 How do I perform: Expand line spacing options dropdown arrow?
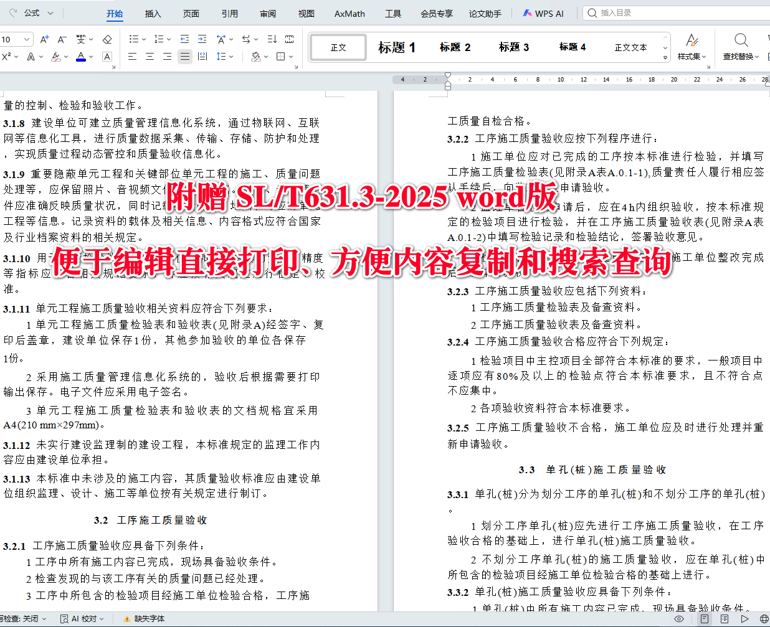click(x=232, y=57)
